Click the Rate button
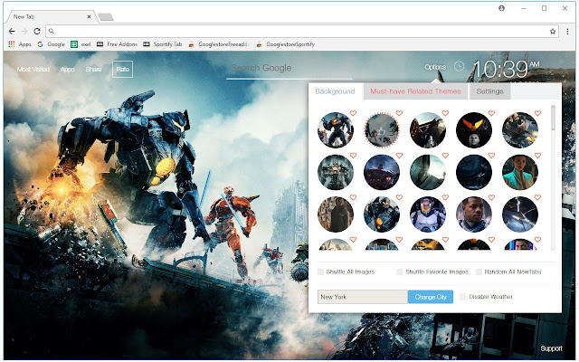579x362 pixels. tap(123, 69)
